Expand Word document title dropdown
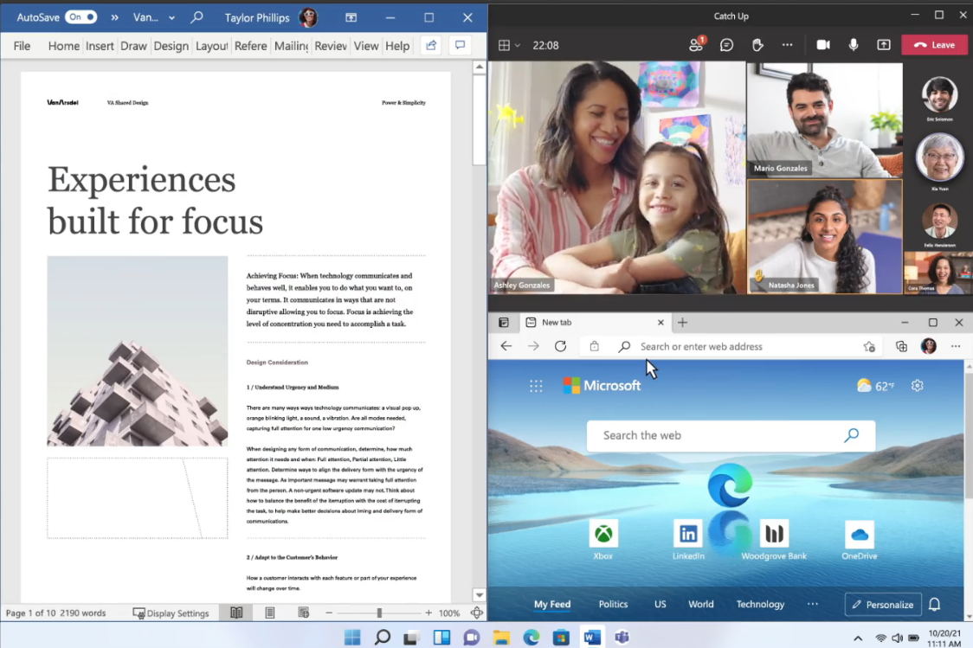This screenshot has width=973, height=648. tap(171, 17)
